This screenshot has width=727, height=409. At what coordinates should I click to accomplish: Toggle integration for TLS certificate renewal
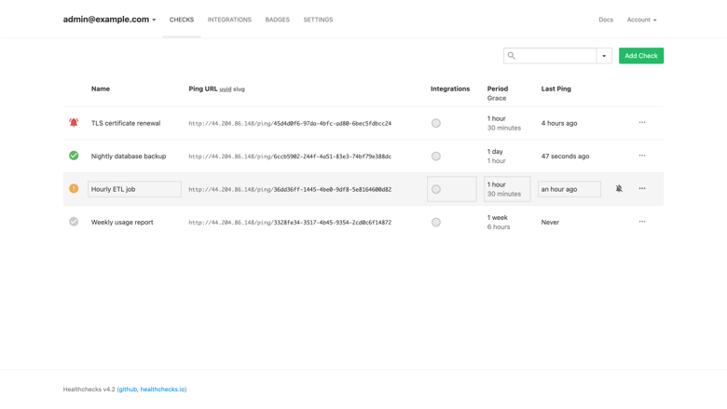pyautogui.click(x=436, y=123)
